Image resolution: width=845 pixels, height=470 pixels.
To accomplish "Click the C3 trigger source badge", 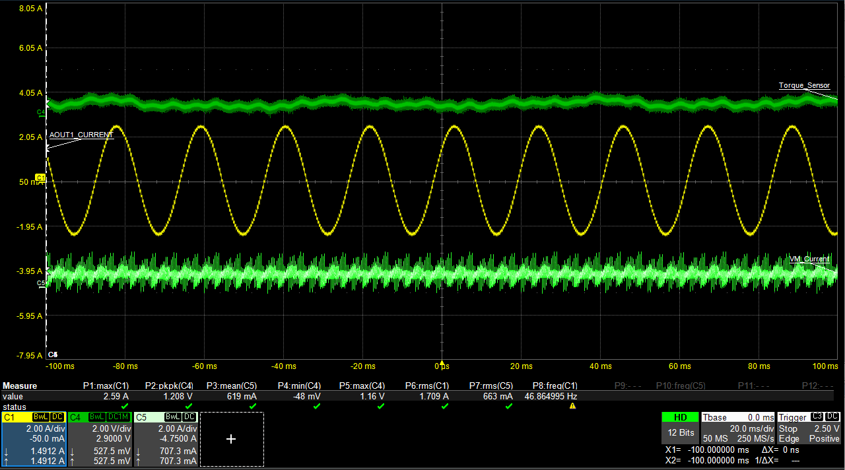I will 816,417.
